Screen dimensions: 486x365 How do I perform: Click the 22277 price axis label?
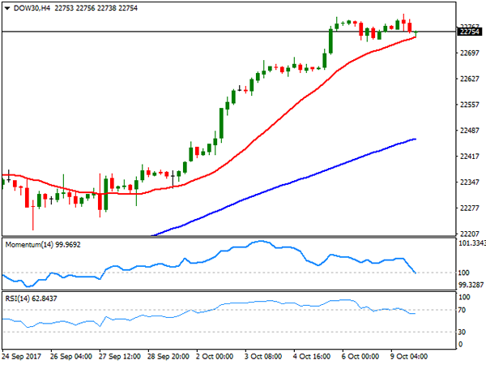tap(470, 208)
